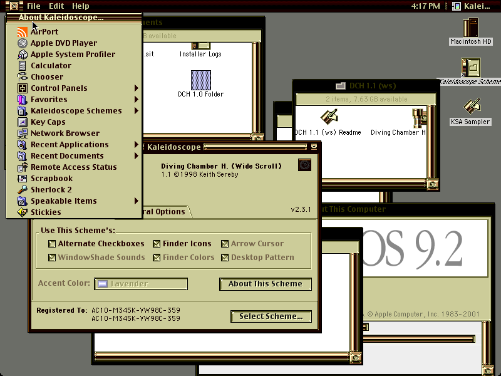The image size is (501, 376).
Task: Click the Stickies icon
Action: click(x=23, y=212)
